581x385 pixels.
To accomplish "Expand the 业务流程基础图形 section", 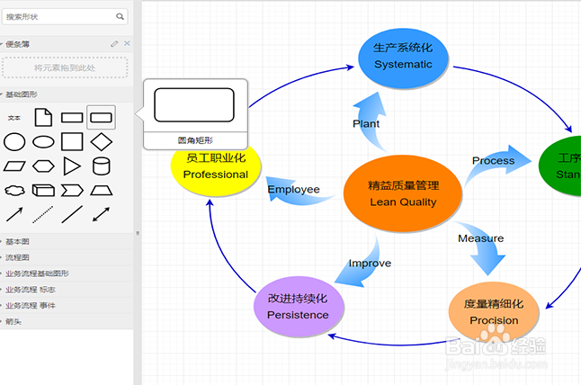I will click(67, 273).
